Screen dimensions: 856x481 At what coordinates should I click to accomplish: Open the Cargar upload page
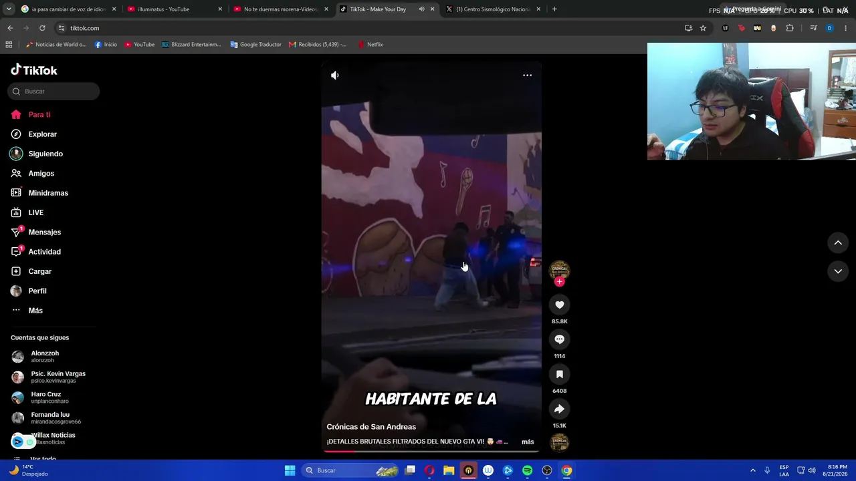tap(31, 271)
